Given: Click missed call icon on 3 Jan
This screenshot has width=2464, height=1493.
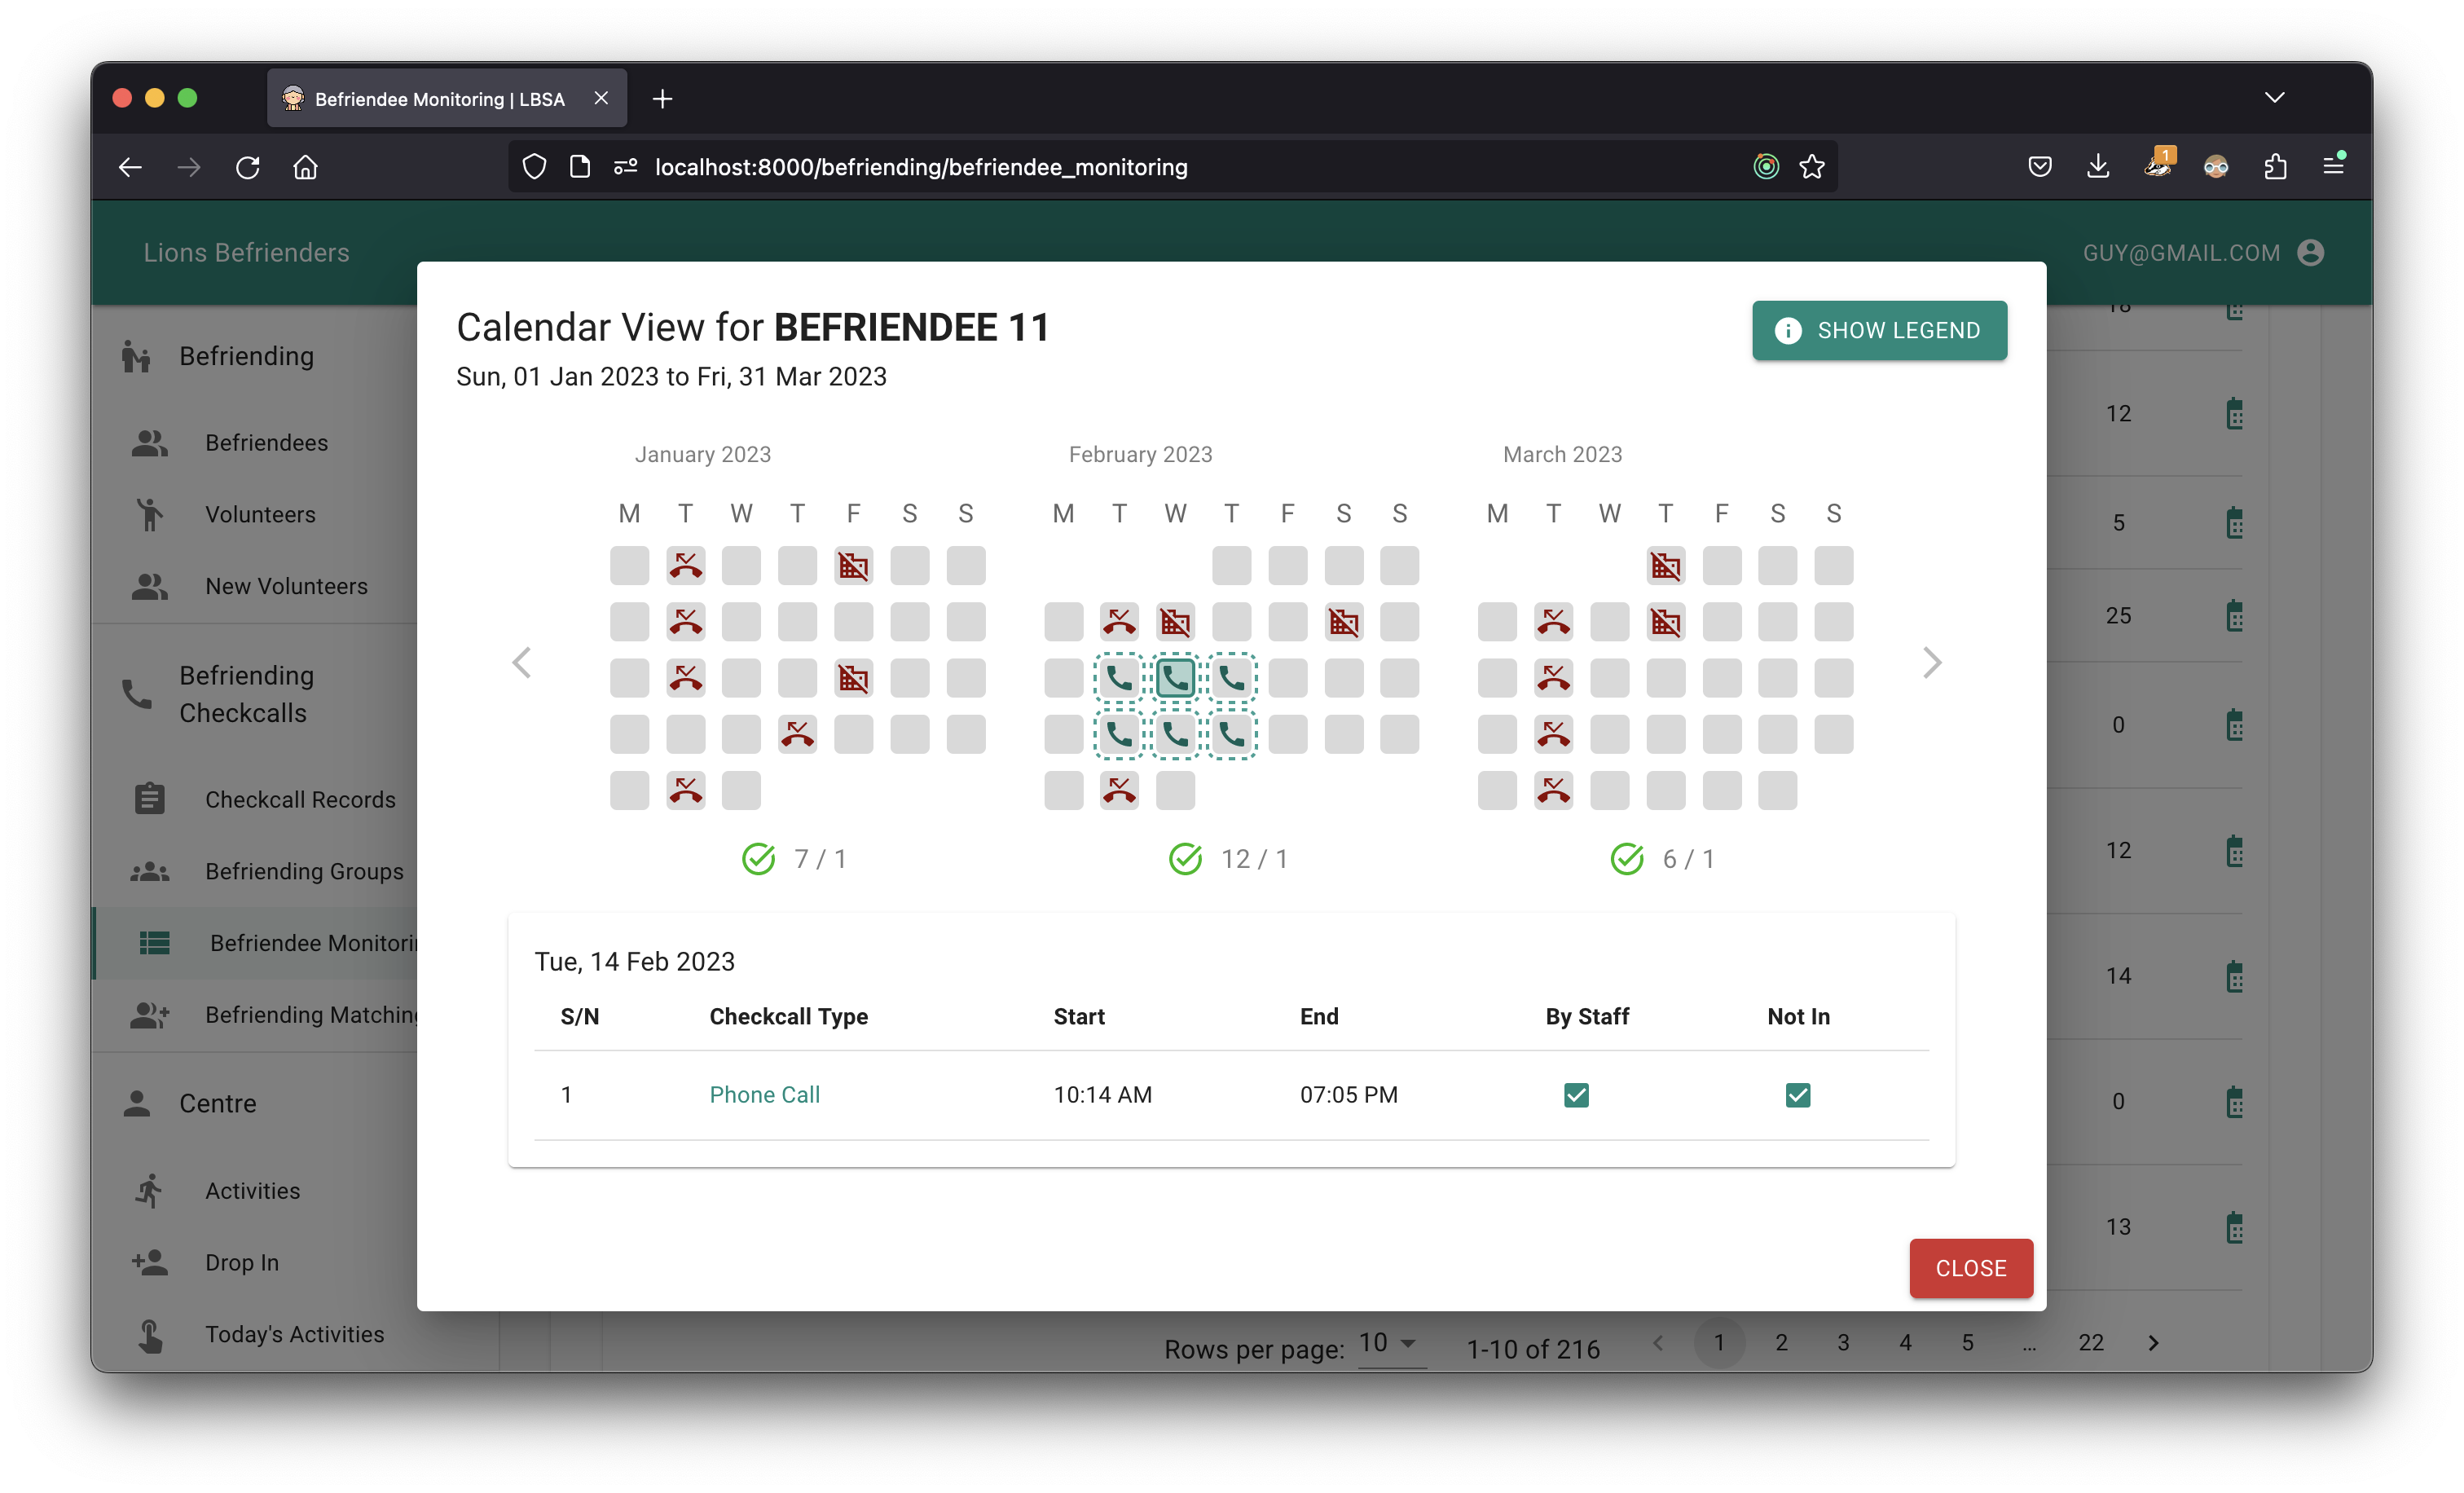Looking at the screenshot, I should 685,566.
